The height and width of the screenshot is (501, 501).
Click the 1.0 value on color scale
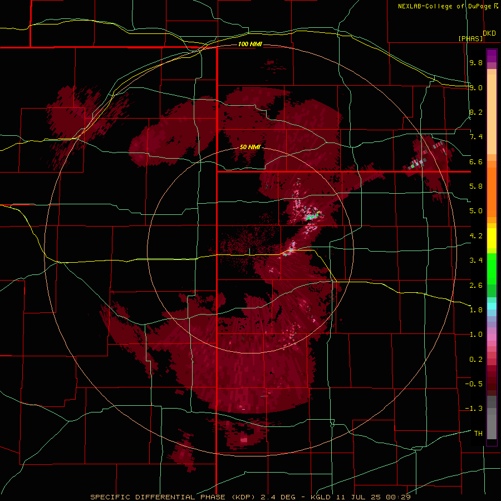[476, 335]
